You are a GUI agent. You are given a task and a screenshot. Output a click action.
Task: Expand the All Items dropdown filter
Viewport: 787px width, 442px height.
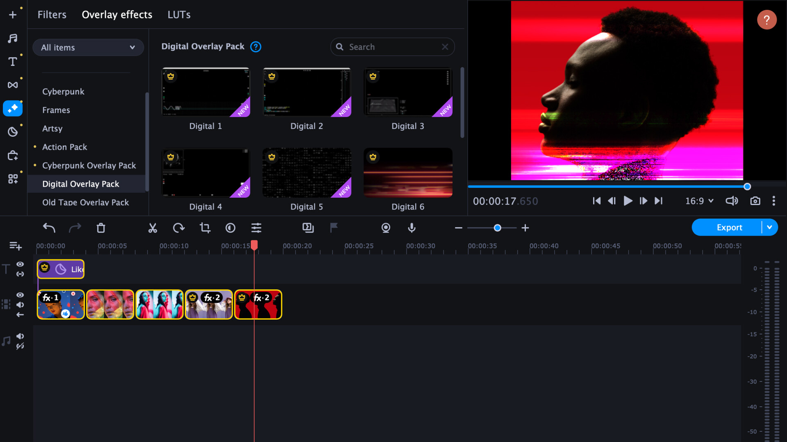pos(88,47)
